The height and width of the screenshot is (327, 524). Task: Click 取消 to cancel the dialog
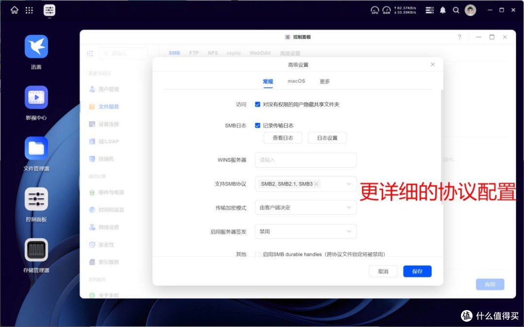click(x=383, y=272)
